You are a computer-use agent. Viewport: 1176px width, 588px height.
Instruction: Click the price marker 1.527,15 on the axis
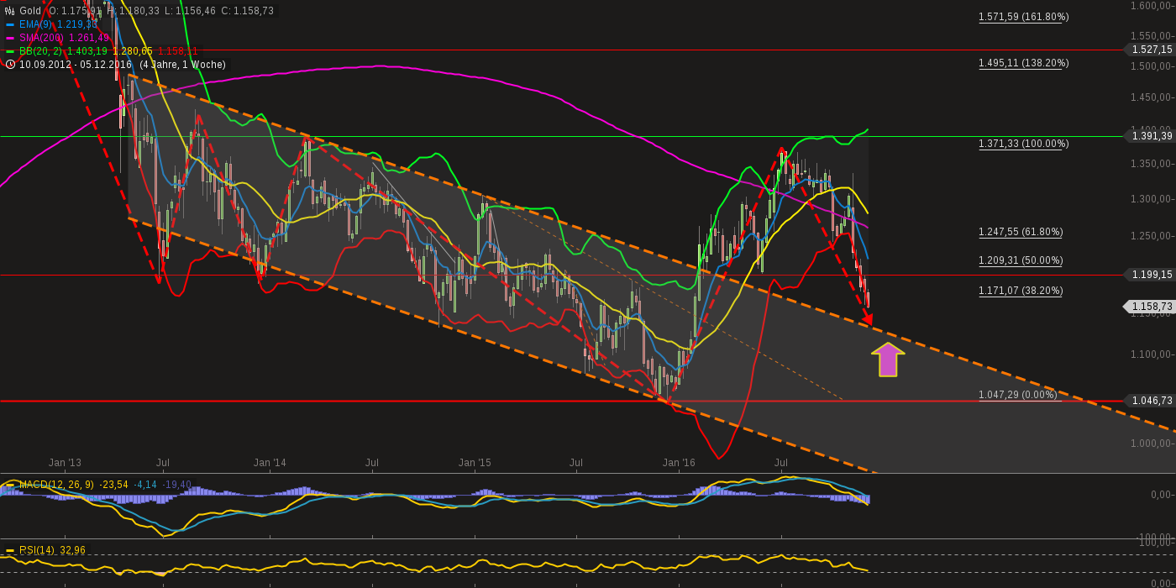(1149, 50)
